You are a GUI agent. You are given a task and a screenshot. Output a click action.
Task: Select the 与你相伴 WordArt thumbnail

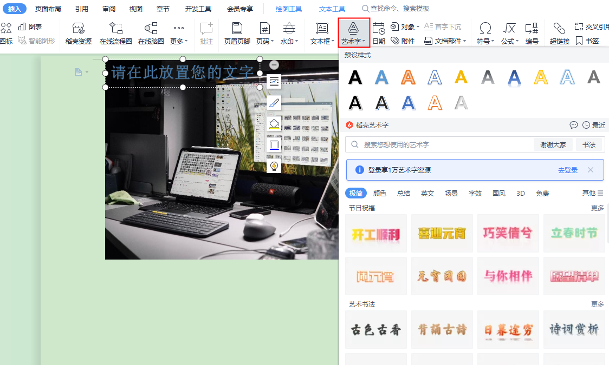pos(508,276)
